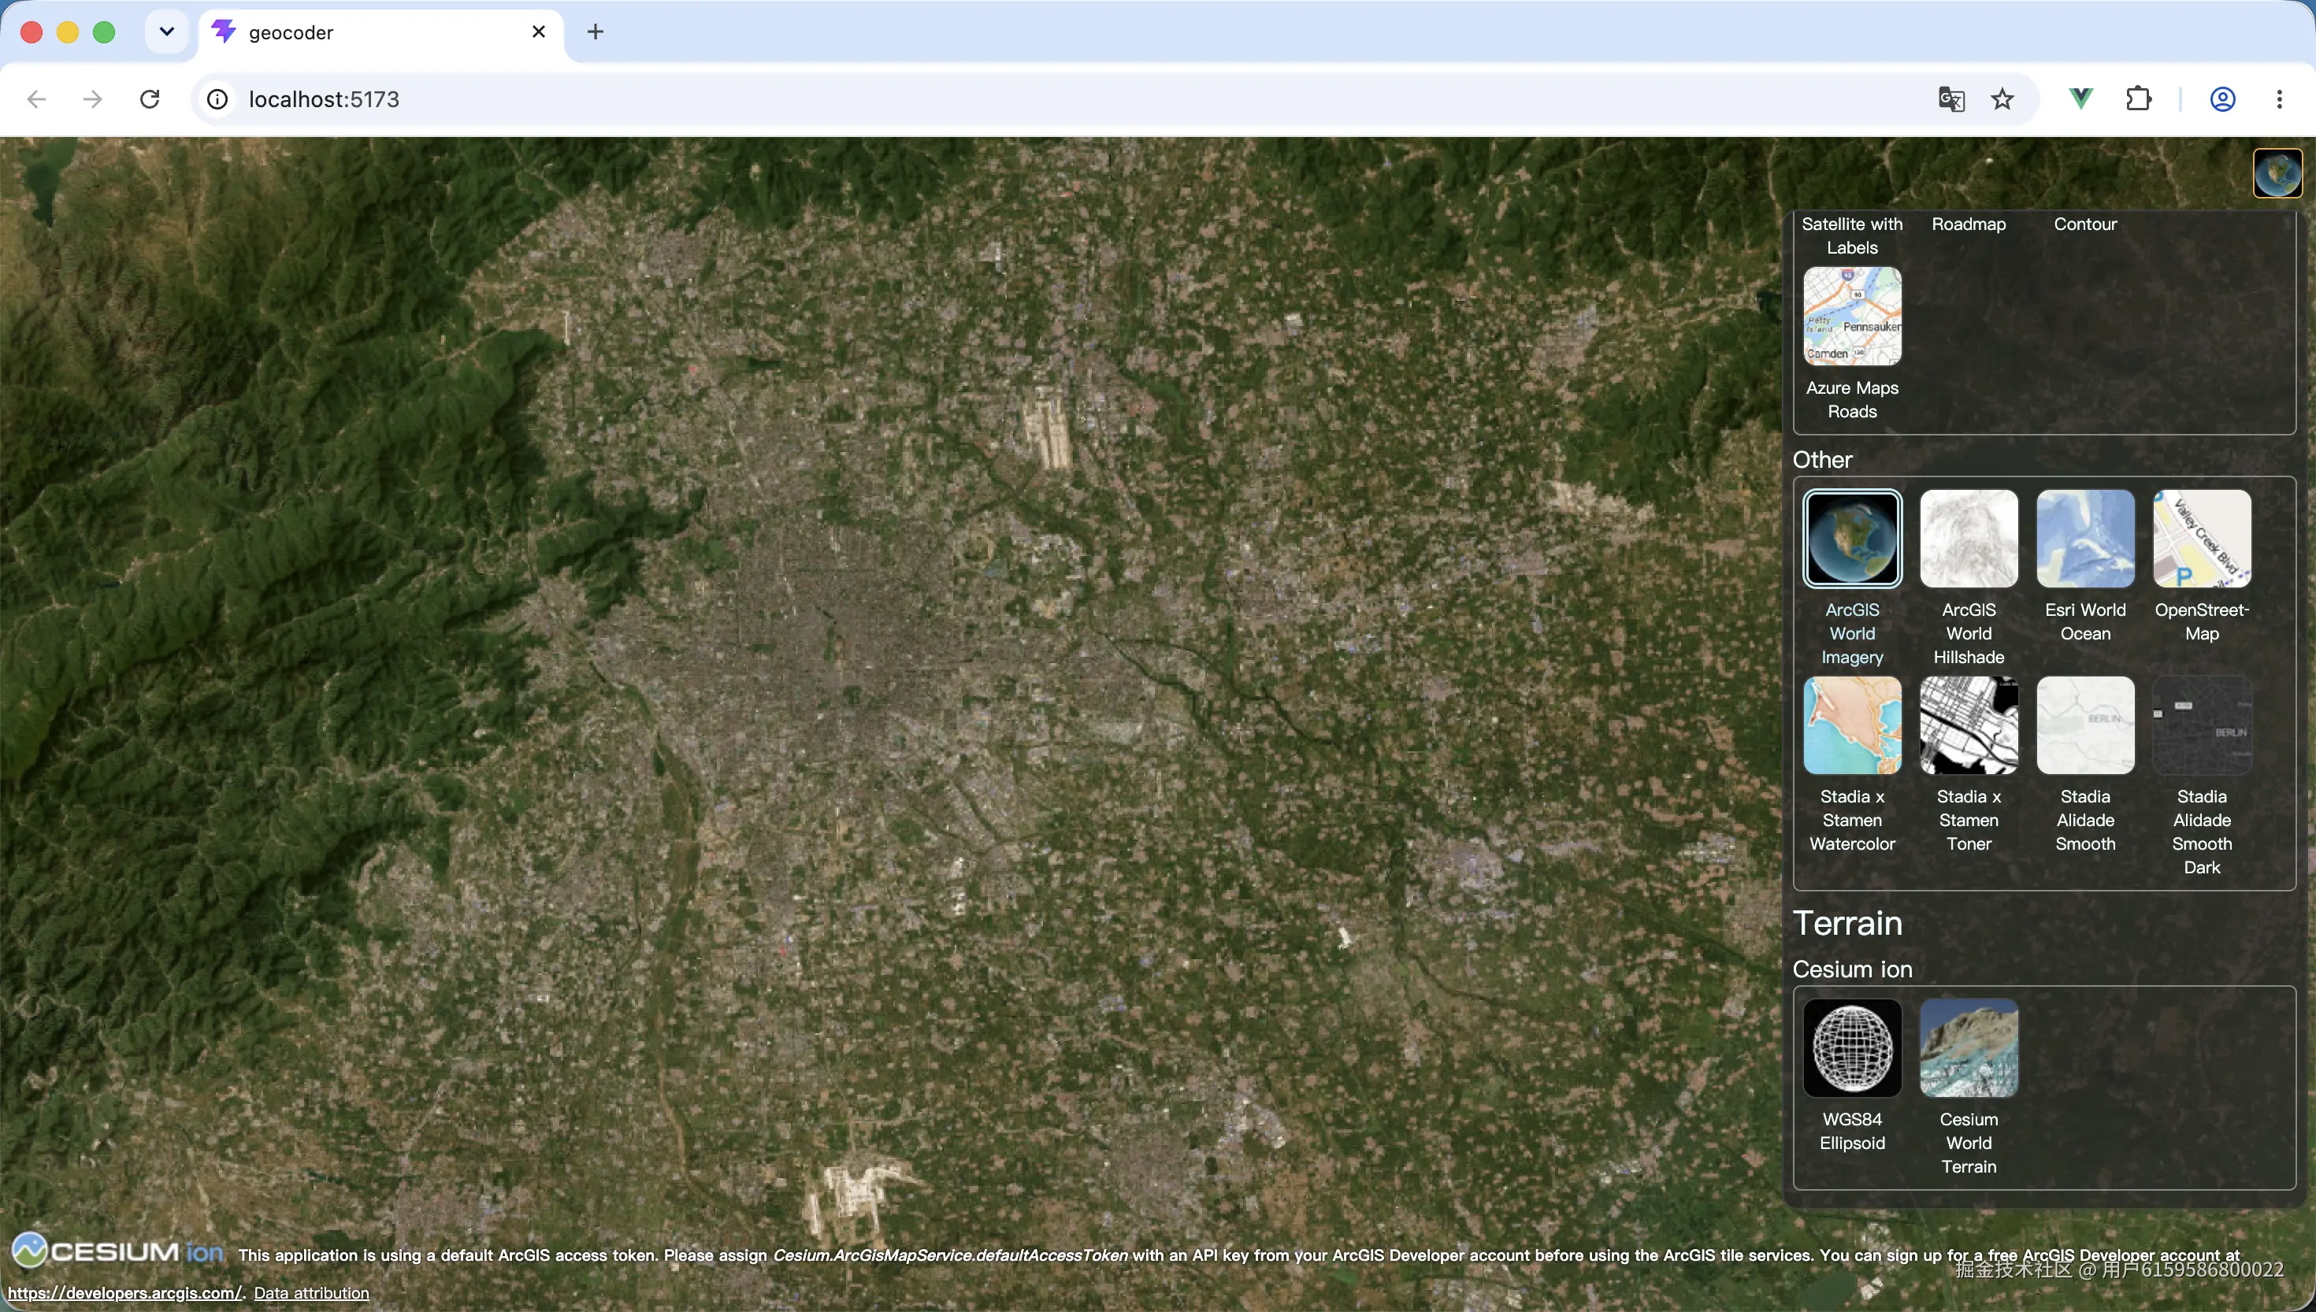Close the geocoder tab

pyautogui.click(x=539, y=32)
